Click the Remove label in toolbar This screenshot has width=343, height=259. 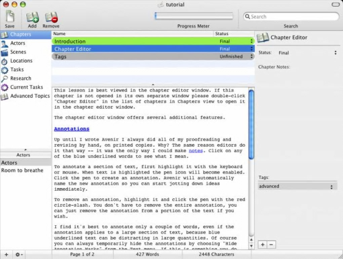point(51,26)
